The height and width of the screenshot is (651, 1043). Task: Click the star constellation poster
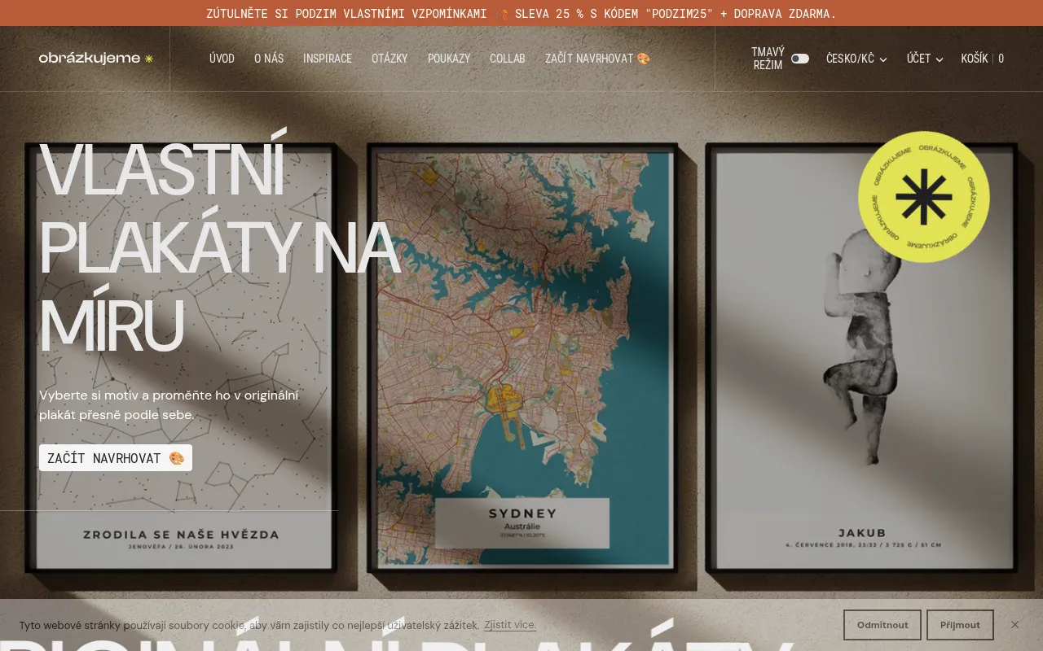click(x=181, y=358)
